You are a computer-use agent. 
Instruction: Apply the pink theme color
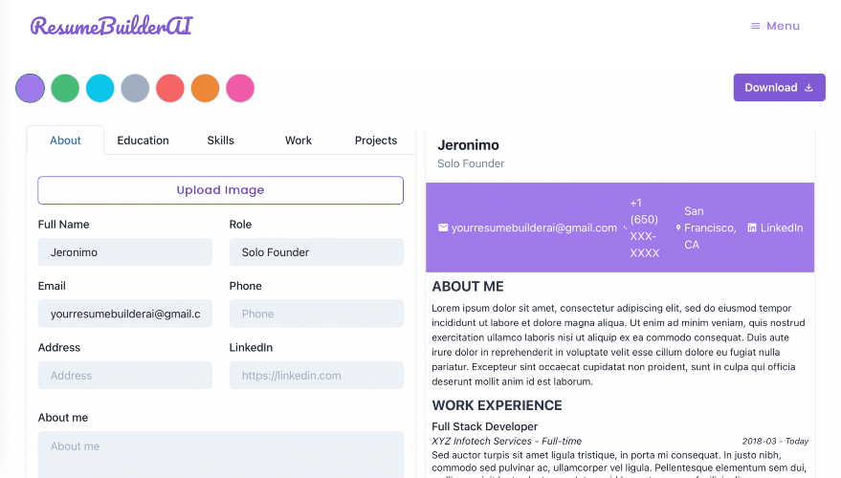pyautogui.click(x=240, y=88)
